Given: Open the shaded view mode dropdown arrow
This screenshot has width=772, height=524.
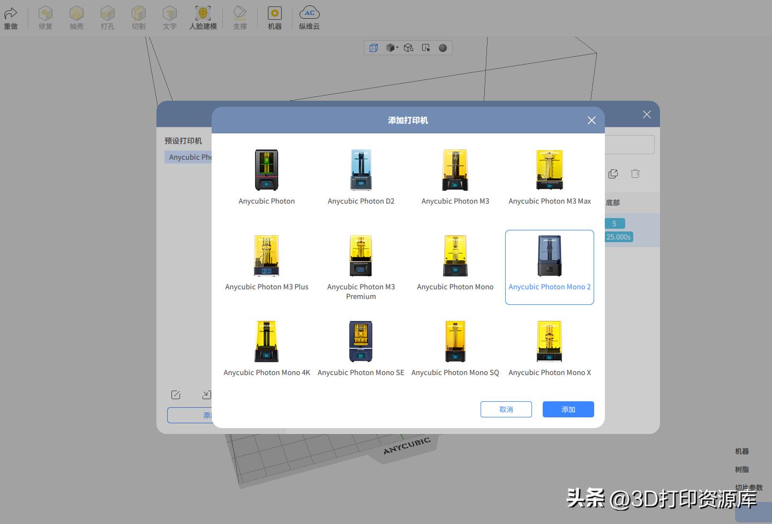Looking at the screenshot, I should point(396,48).
